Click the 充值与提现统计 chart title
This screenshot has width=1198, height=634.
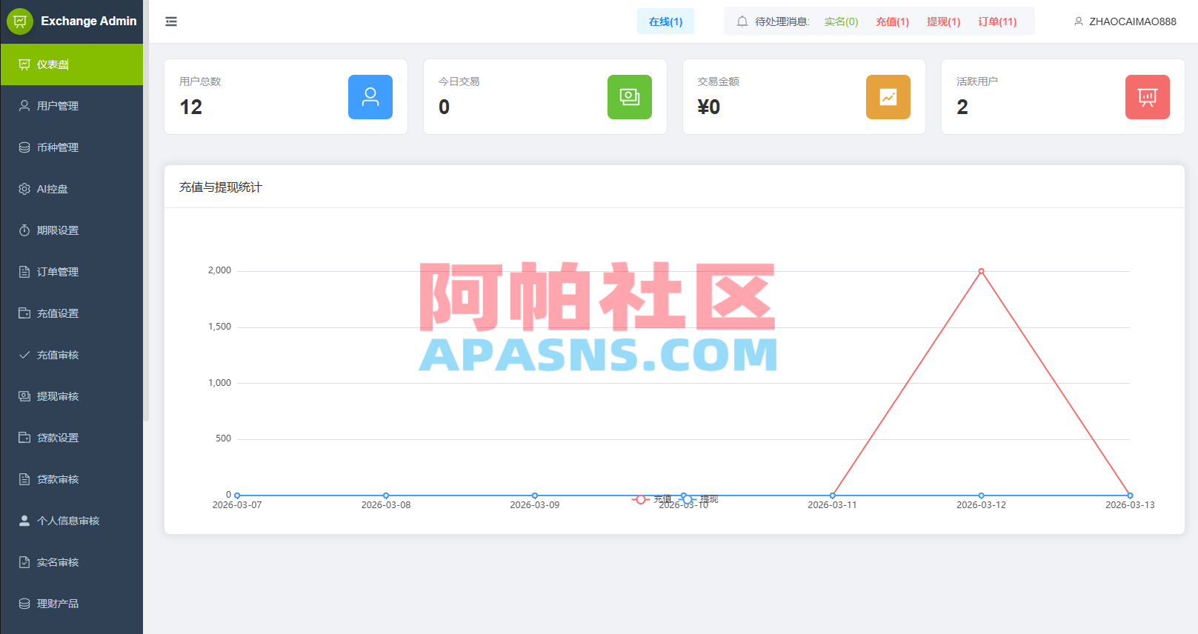[x=221, y=187]
